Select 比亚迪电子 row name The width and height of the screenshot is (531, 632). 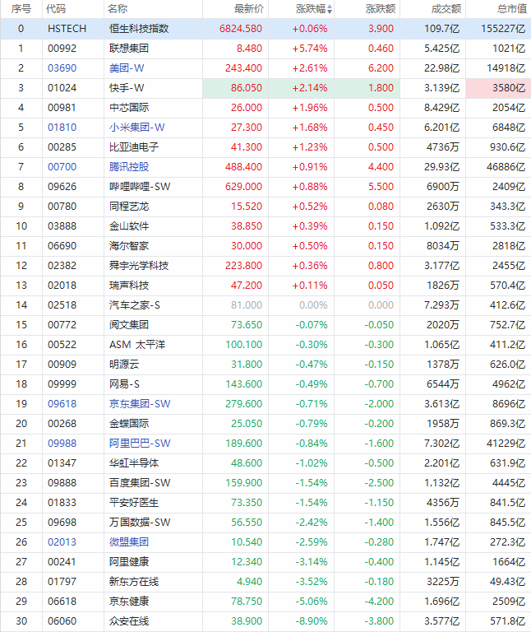[134, 147]
